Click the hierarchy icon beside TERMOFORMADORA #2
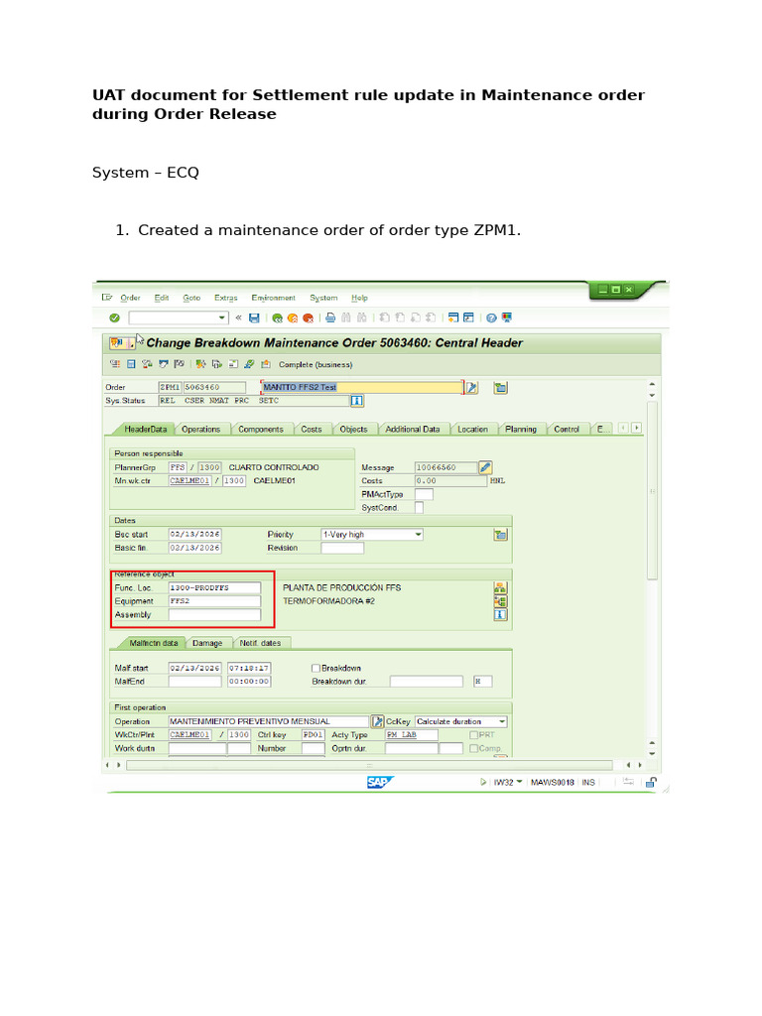The image size is (762, 1016). pos(500,601)
